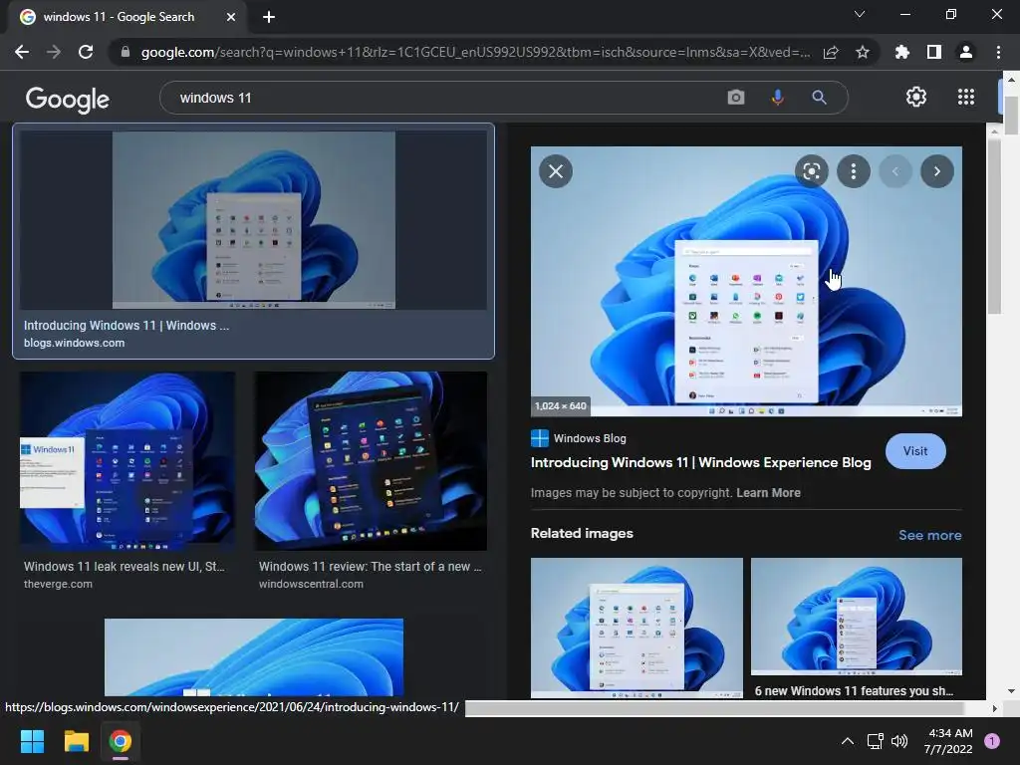1020x765 pixels.
Task: Search by image with the camera icon
Action: tap(736, 98)
